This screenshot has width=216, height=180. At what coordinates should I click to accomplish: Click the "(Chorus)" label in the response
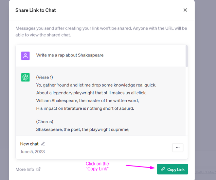pyautogui.click(x=45, y=122)
